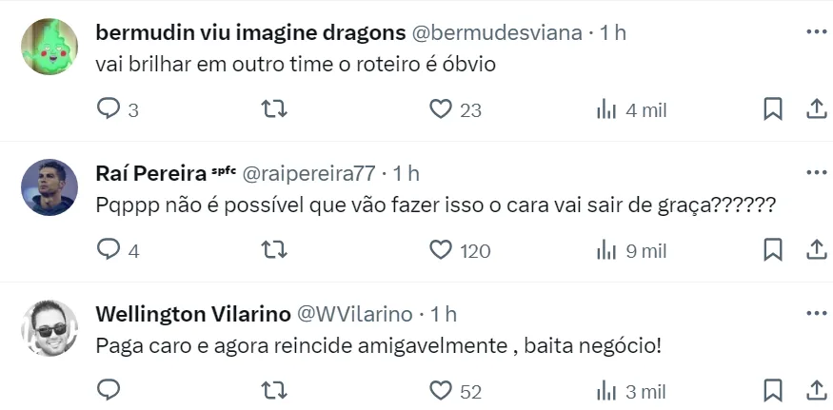This screenshot has height=410, width=833.
Task: Share Raí Pereira's tweet
Action: (816, 250)
